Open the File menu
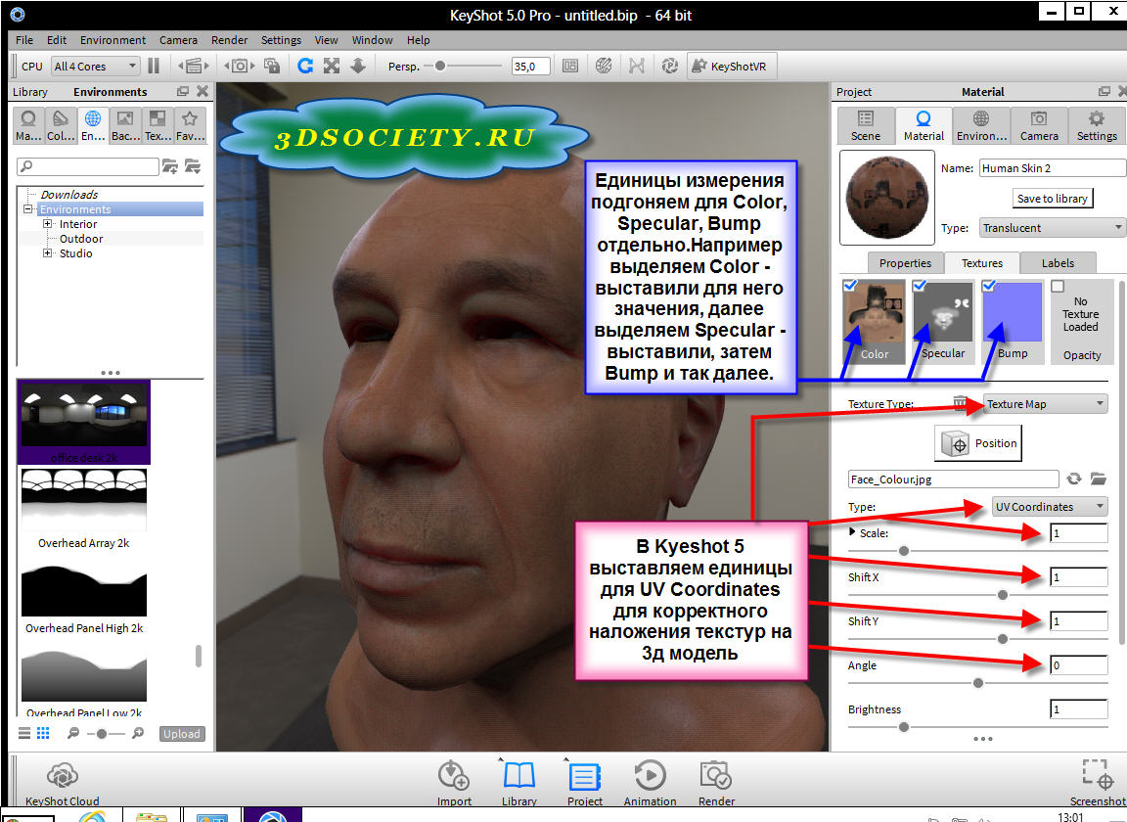Screen dimensions: 1127x822 (24, 40)
